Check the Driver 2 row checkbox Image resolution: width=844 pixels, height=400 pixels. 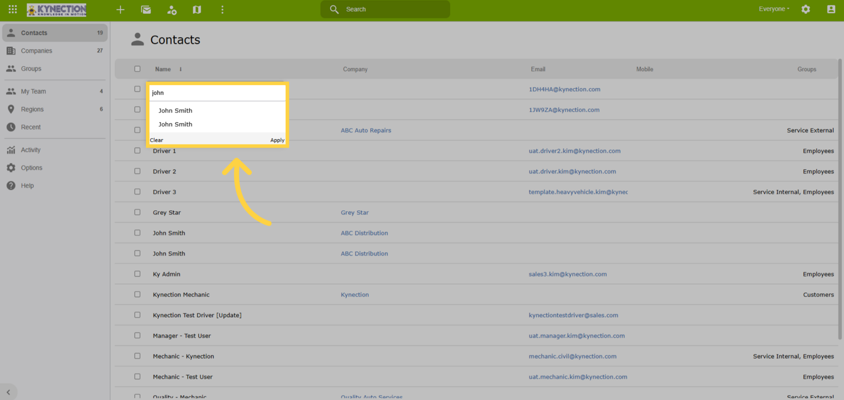137,171
